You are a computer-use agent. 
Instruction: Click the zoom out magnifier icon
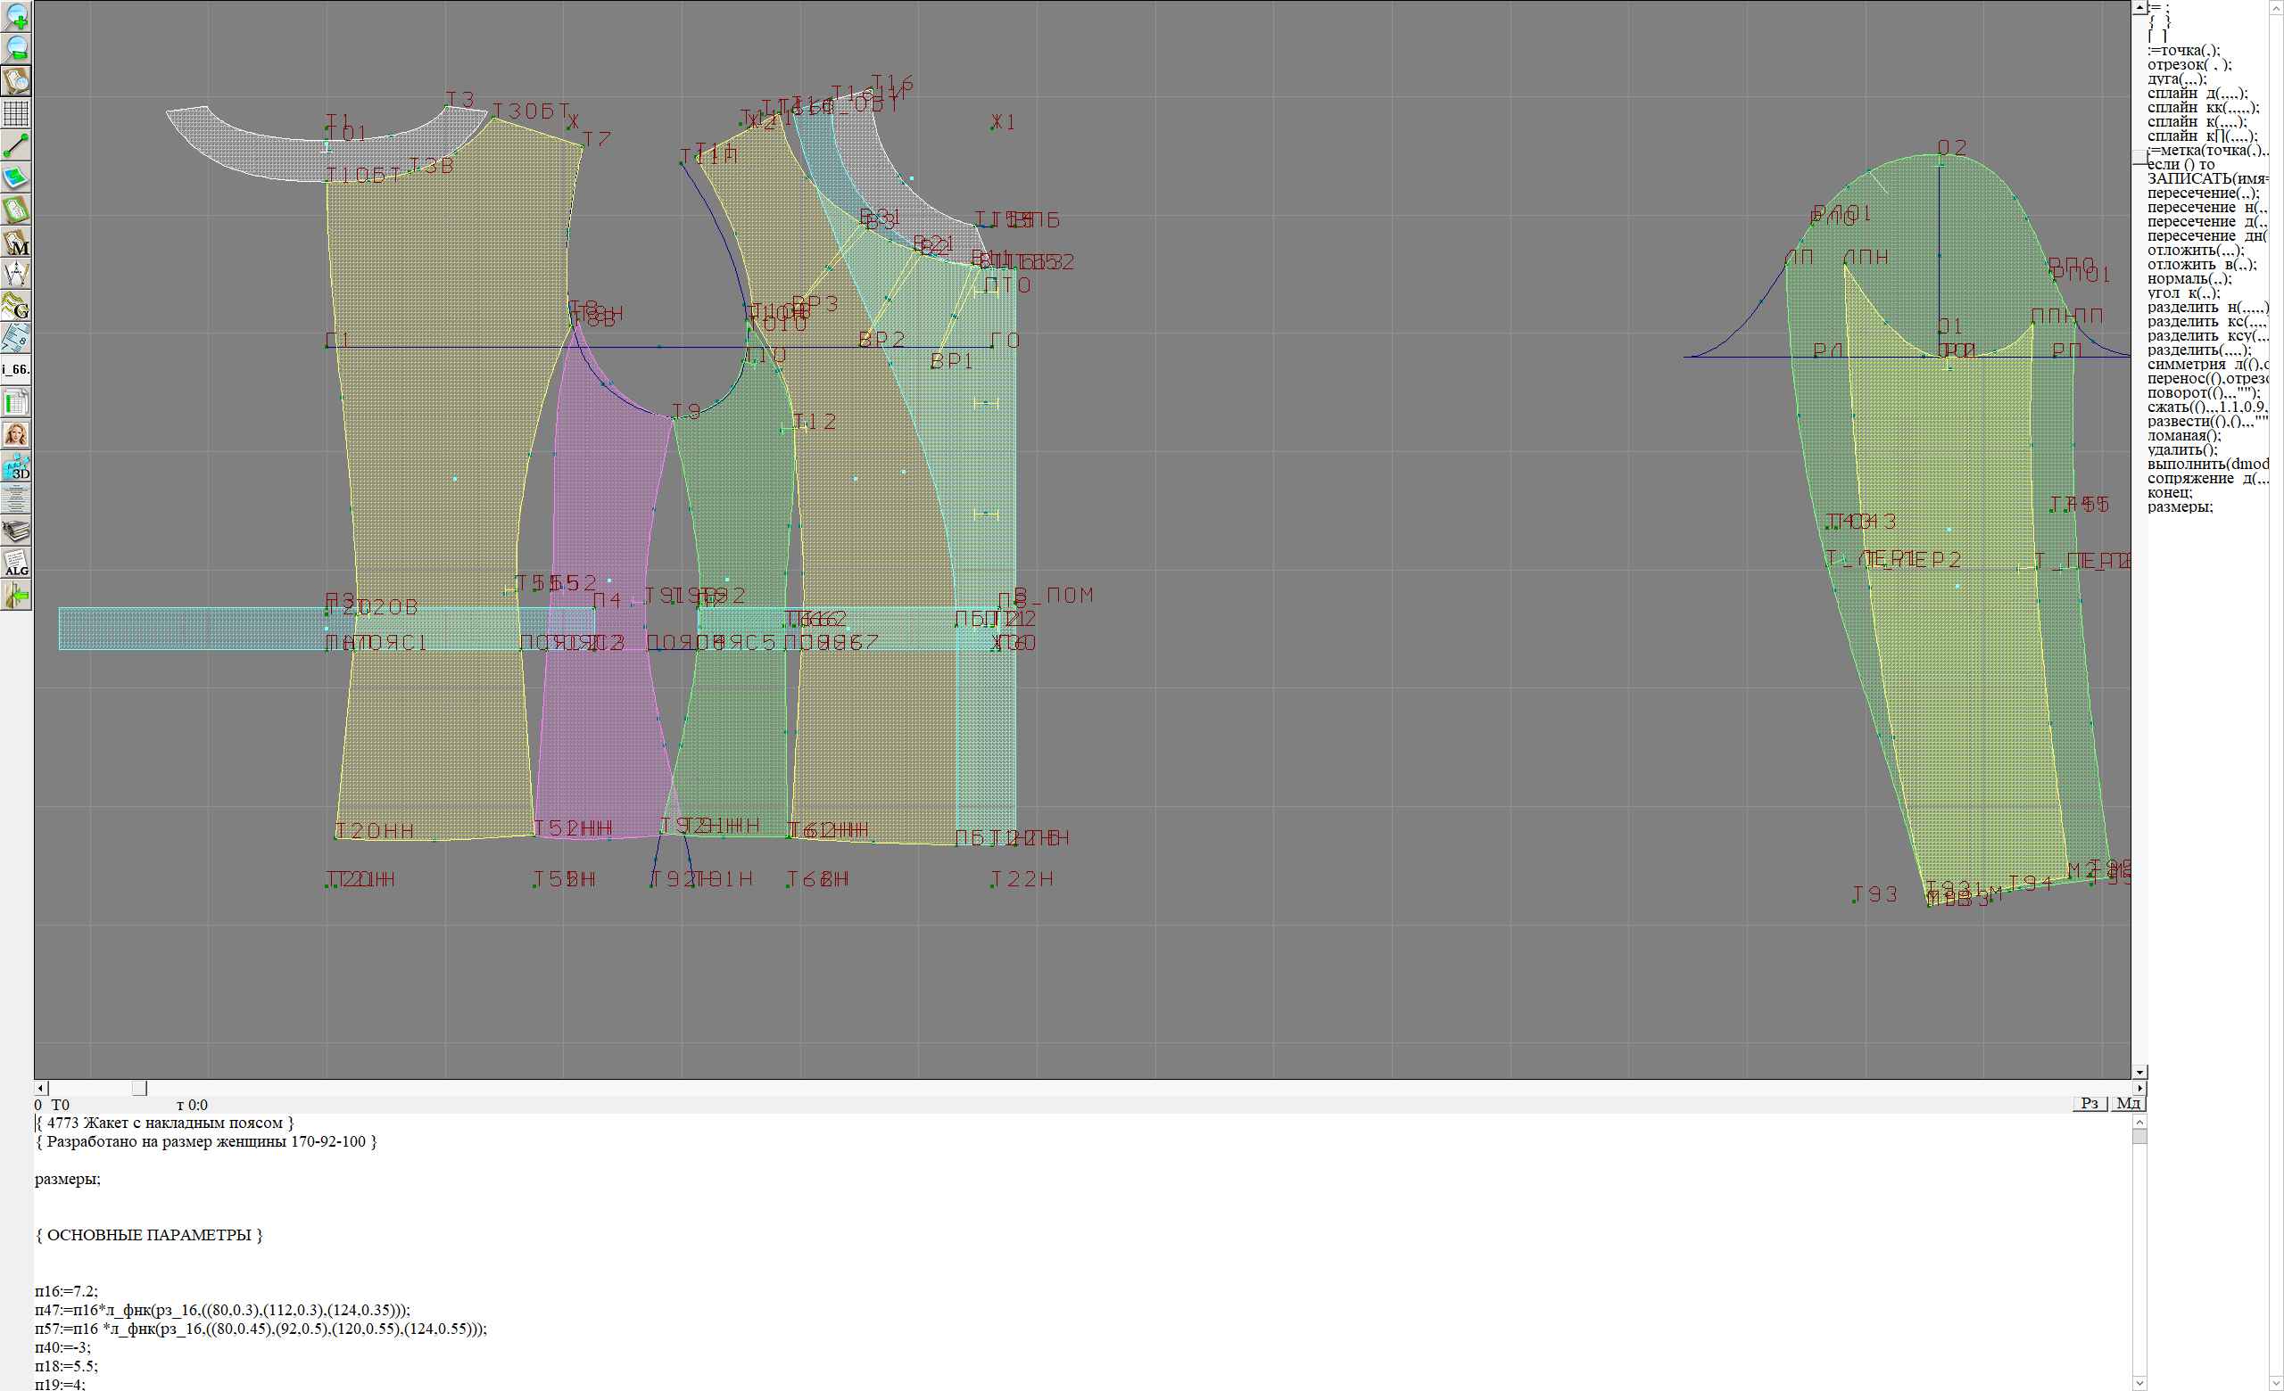(x=16, y=48)
